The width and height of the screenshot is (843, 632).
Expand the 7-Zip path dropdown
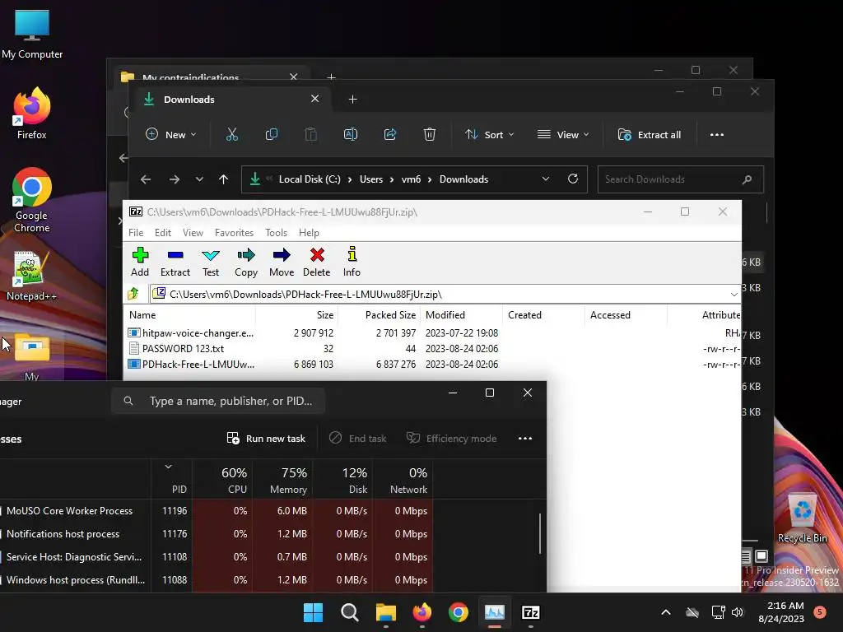click(734, 294)
